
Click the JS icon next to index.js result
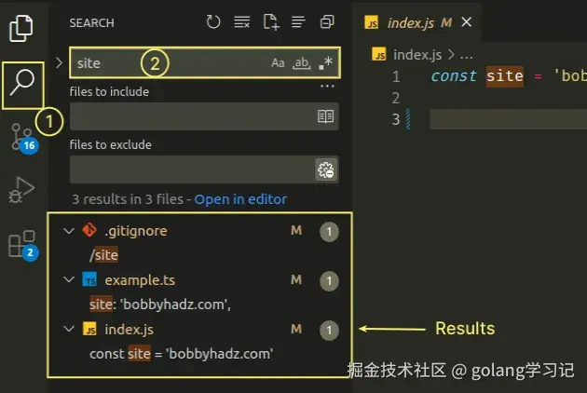pyautogui.click(x=89, y=329)
